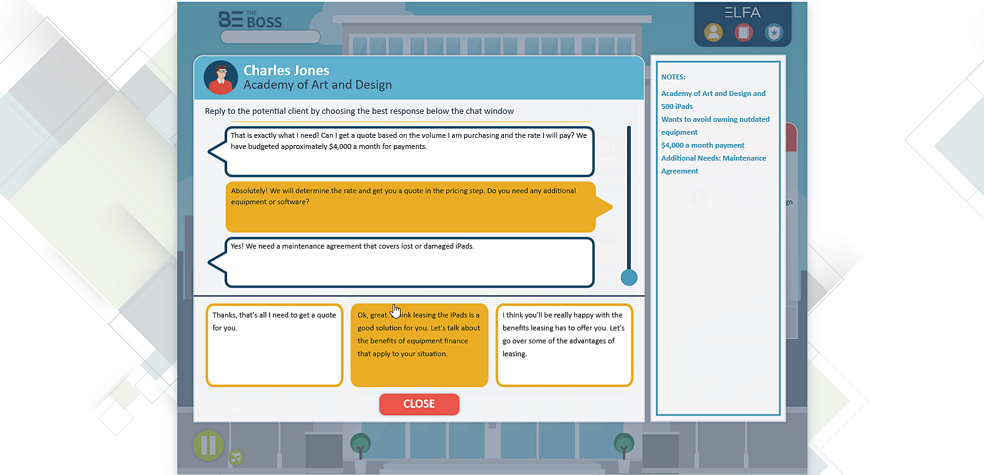Click the "500 iPads" note line

coord(677,106)
